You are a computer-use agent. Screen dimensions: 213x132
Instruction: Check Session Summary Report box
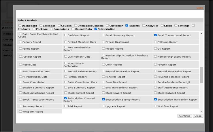(x=20, y=87)
